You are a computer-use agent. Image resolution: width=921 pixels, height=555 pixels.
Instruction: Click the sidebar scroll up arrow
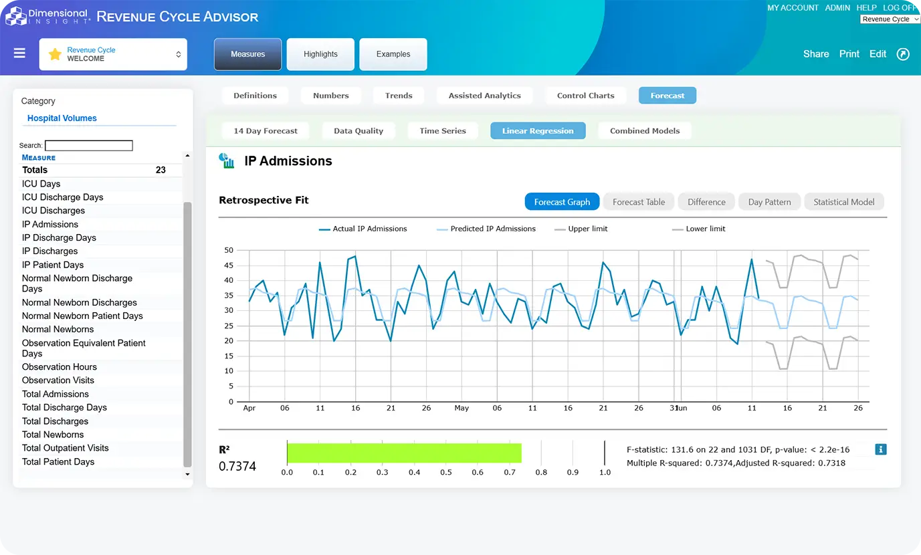pos(187,156)
